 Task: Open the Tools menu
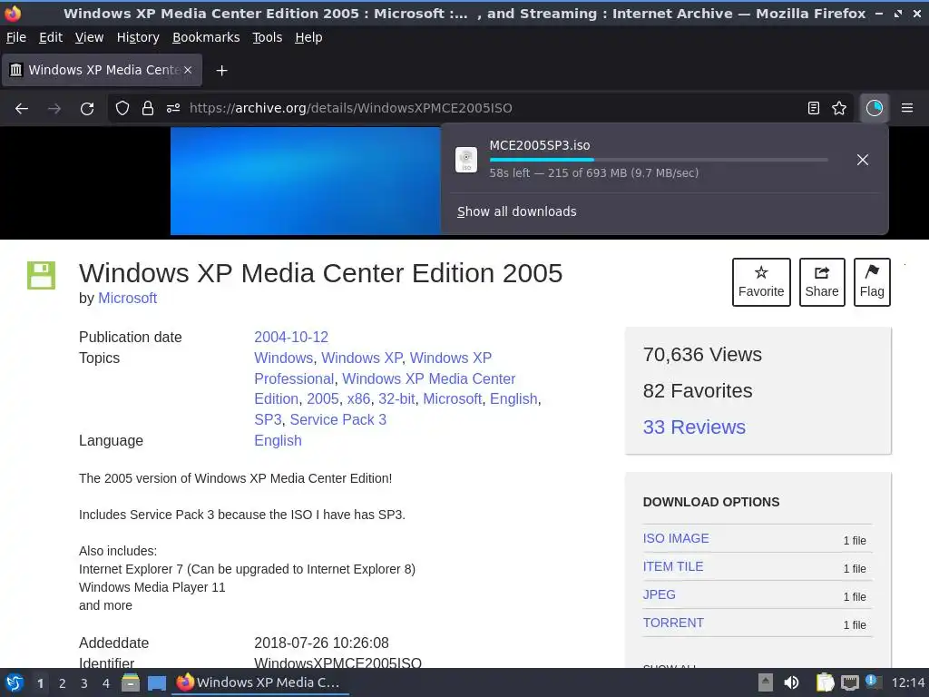click(268, 37)
